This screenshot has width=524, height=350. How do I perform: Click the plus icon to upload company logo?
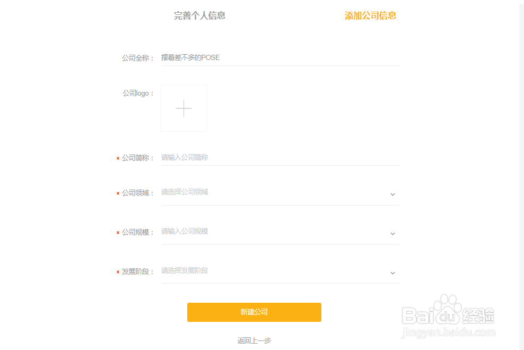pos(184,108)
